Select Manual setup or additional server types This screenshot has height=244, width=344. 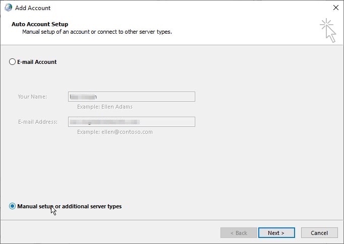coord(12,206)
